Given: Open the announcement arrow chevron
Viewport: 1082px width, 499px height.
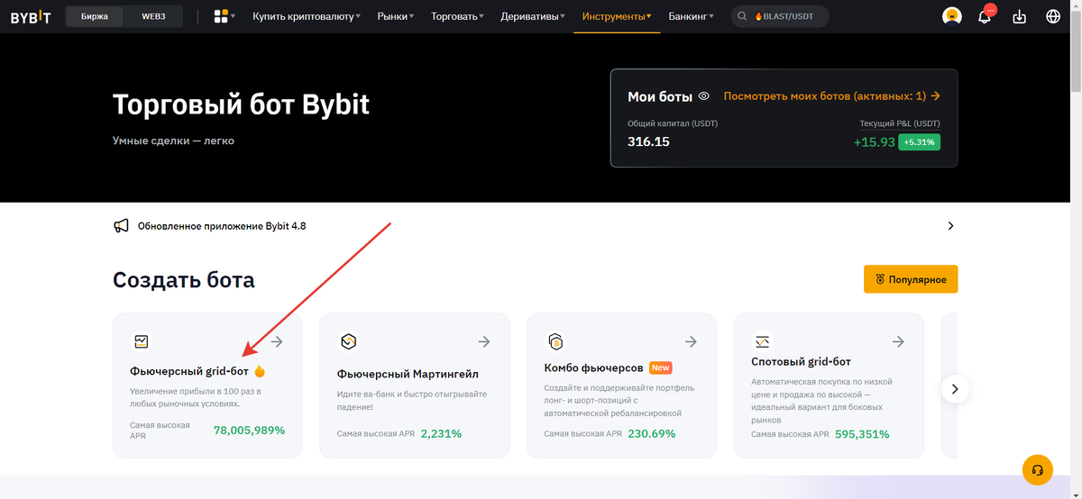Looking at the screenshot, I should 950,226.
